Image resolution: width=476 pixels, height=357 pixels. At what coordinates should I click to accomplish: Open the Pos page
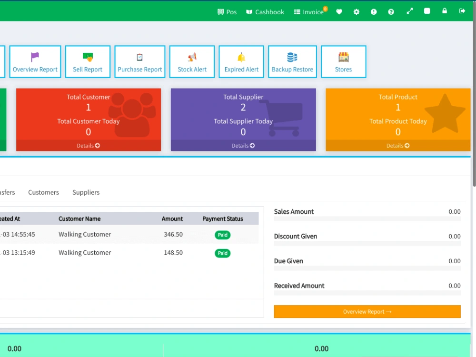pyautogui.click(x=227, y=12)
